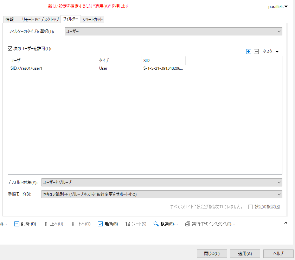The width and height of the screenshot is (295, 260).
Task: Open the タスク dropdown menu
Action: click(270, 52)
